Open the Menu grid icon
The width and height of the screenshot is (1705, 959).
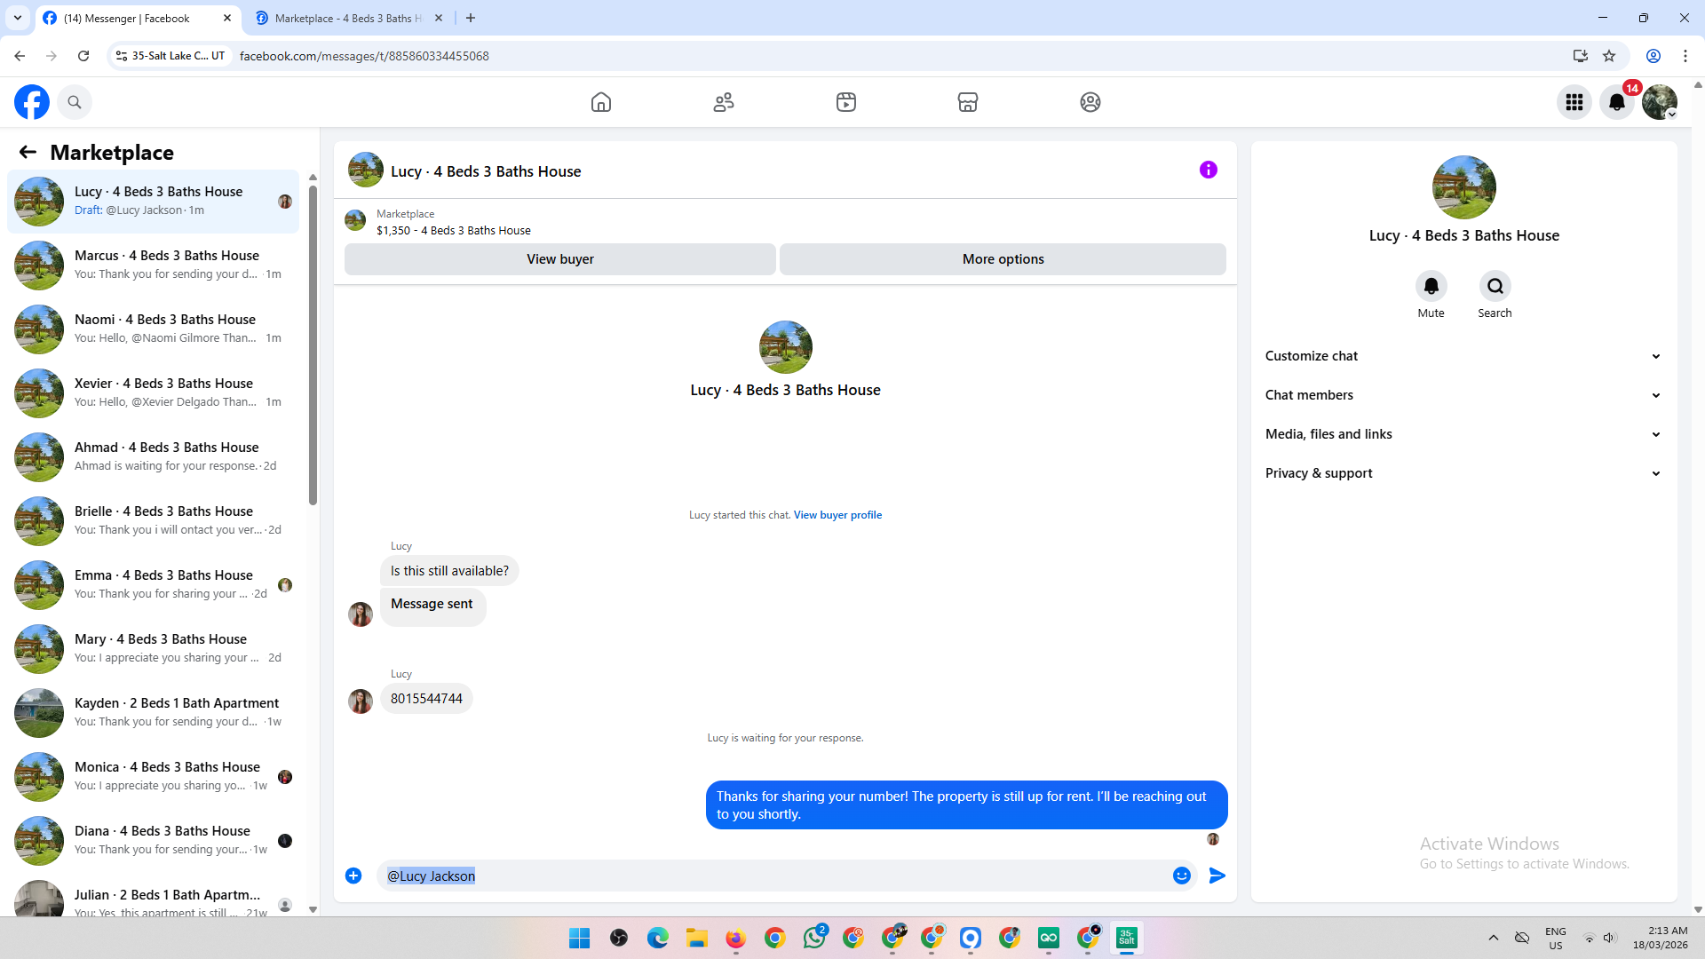pos(1574,102)
